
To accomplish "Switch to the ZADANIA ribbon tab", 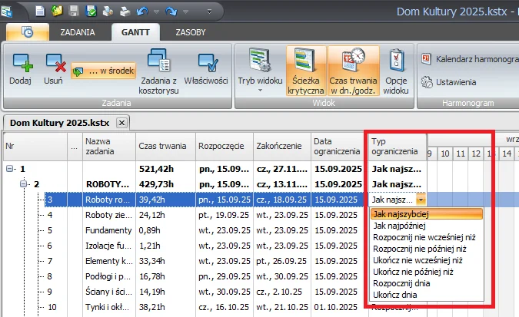I will click(x=78, y=32).
